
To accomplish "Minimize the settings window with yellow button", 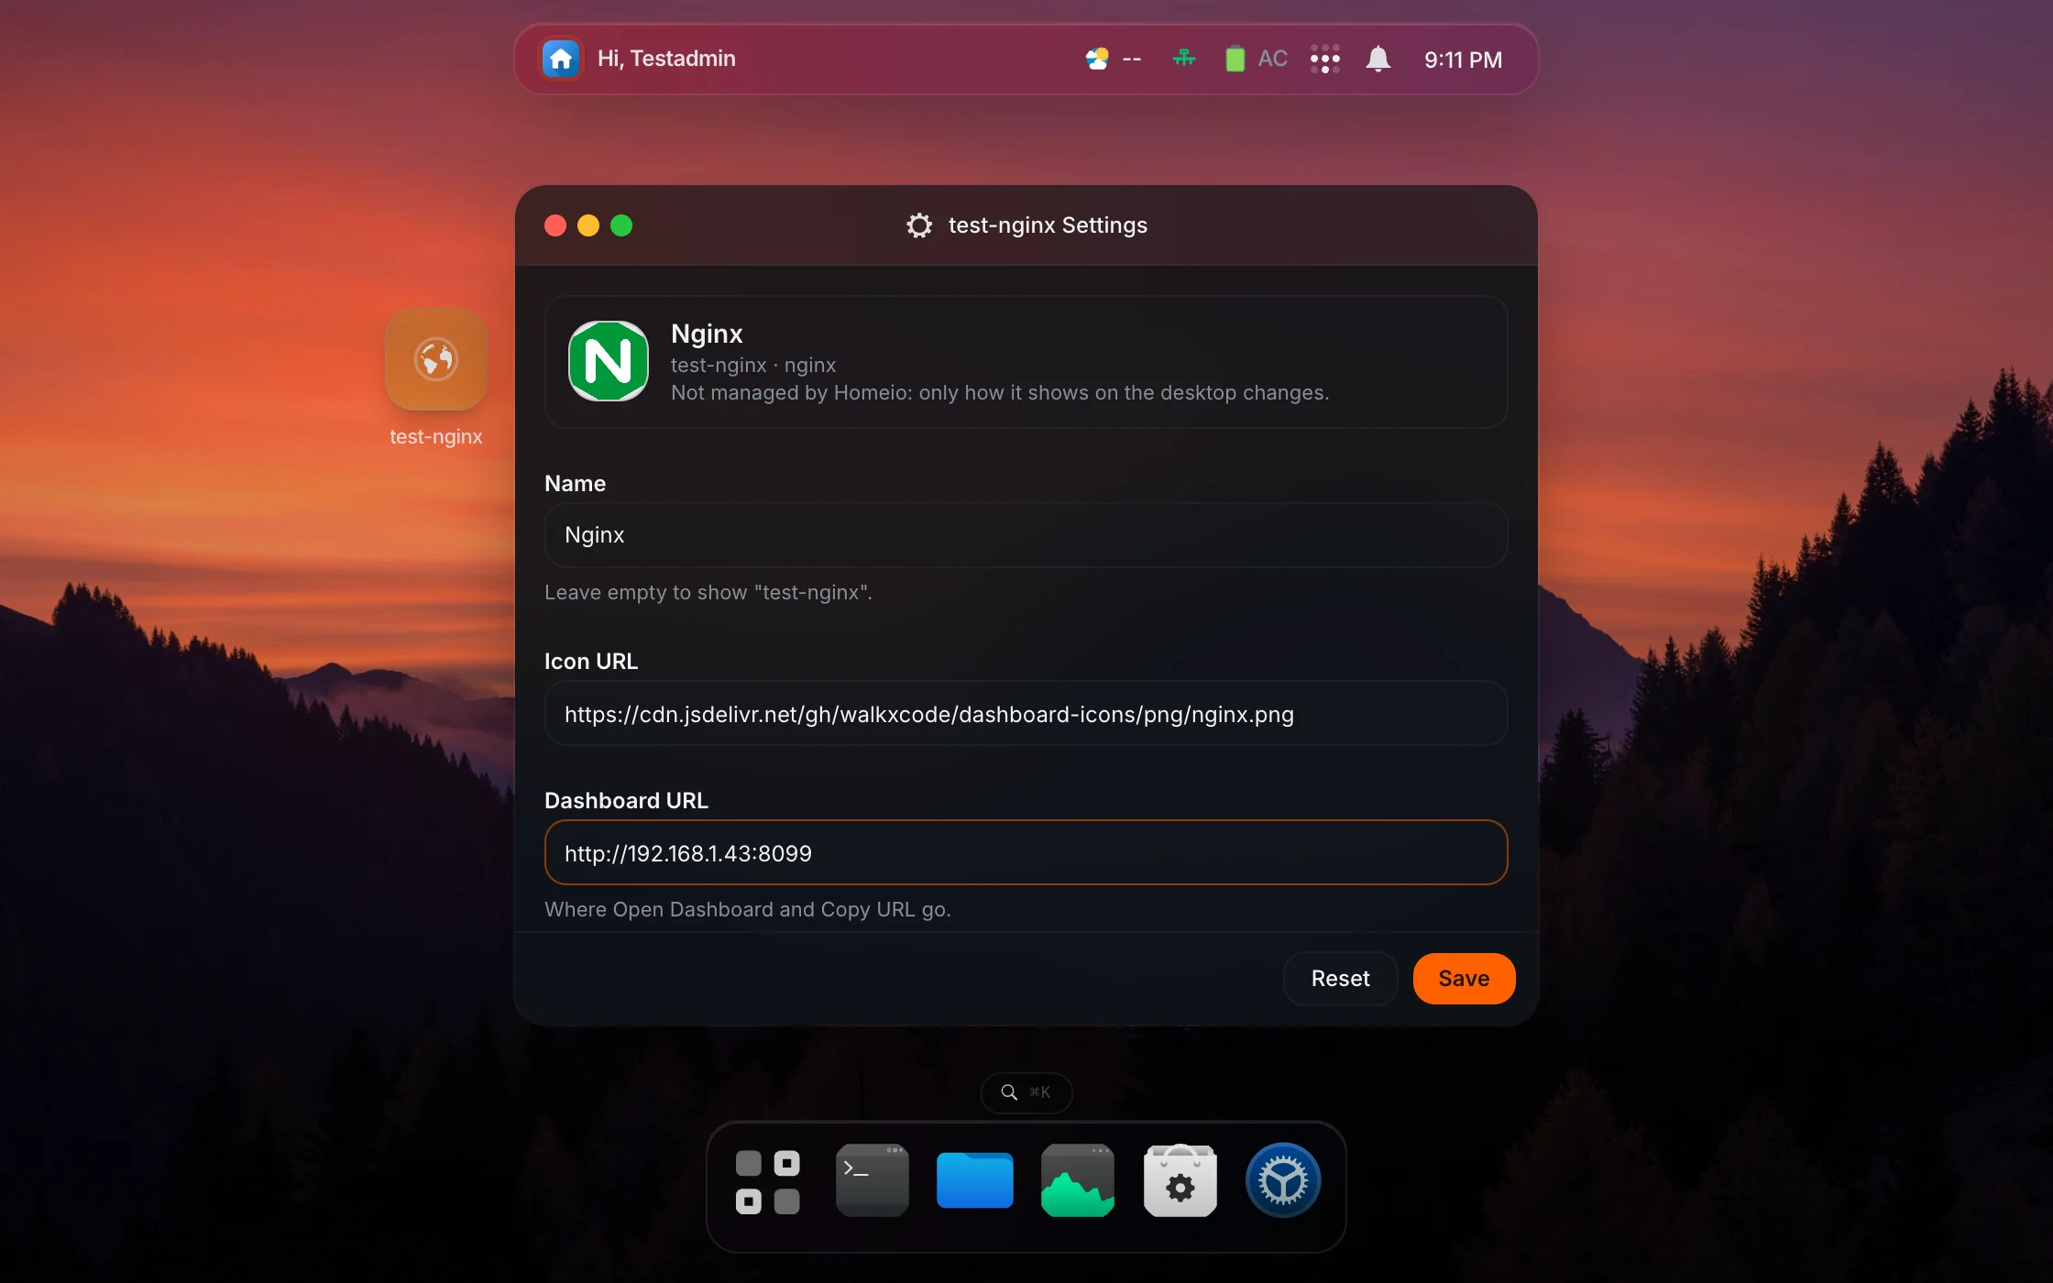I will coord(588,225).
